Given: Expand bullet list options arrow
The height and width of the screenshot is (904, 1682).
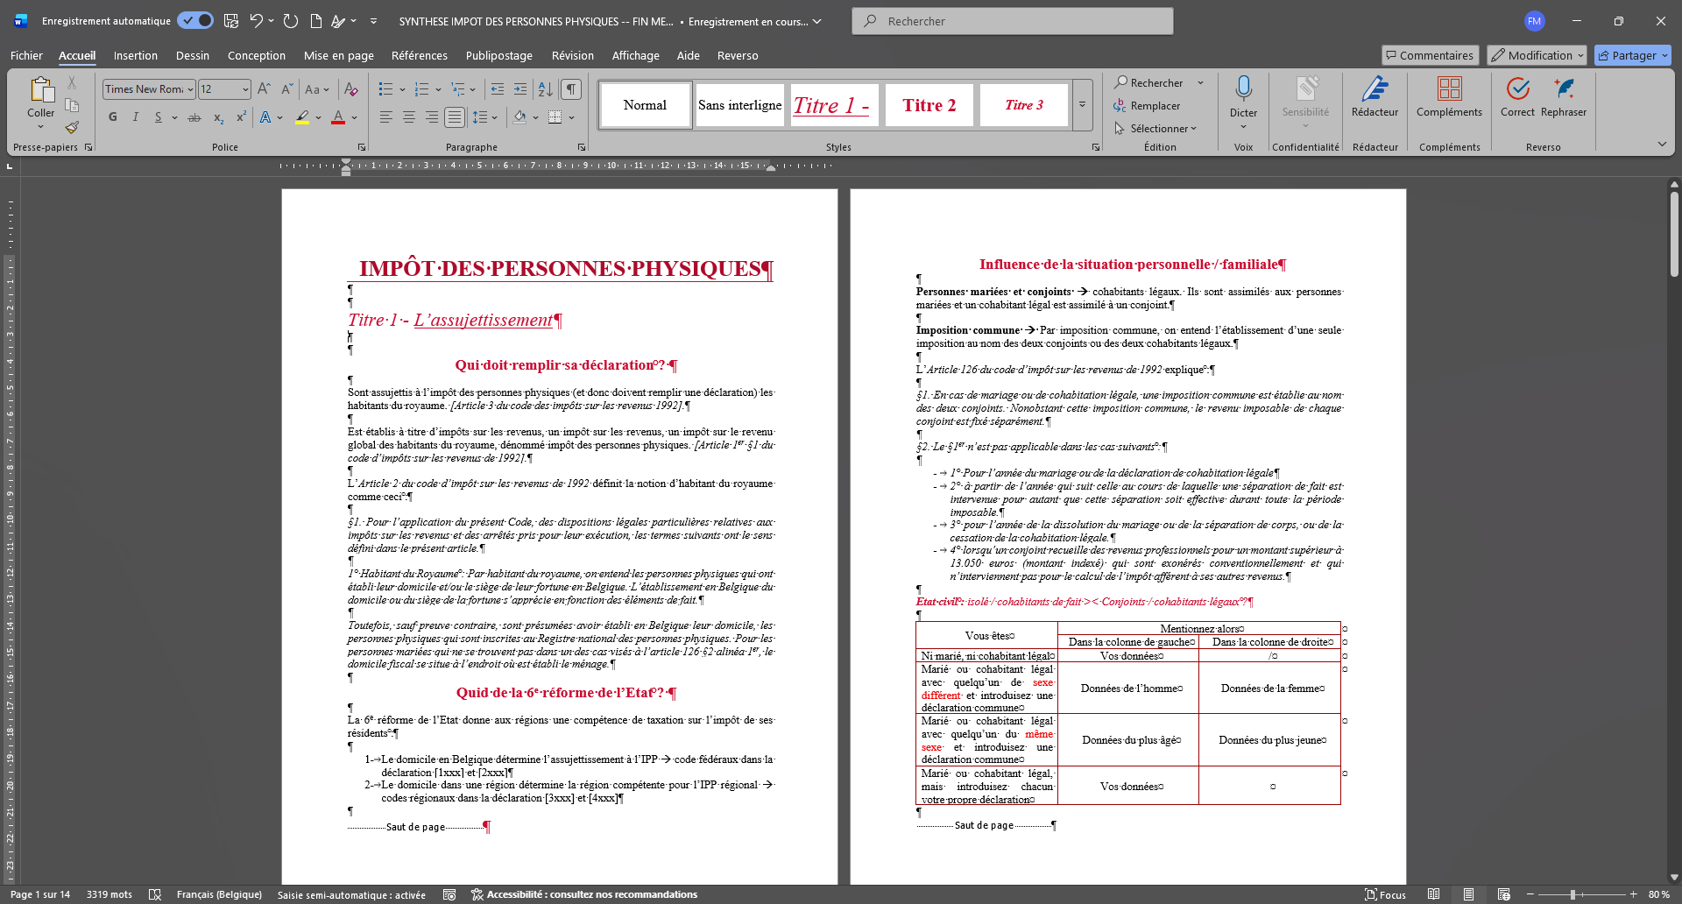Looking at the screenshot, I should click(x=402, y=89).
